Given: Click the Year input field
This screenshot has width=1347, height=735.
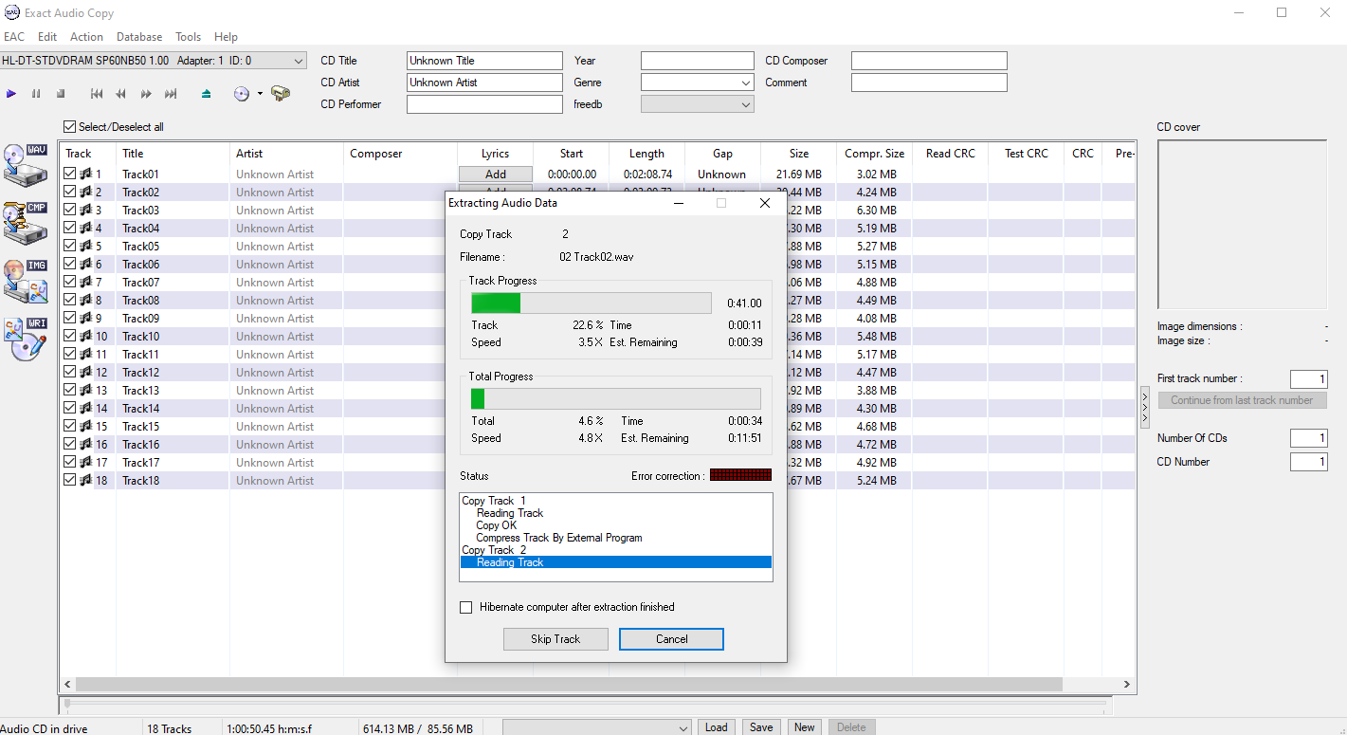Looking at the screenshot, I should (x=698, y=61).
